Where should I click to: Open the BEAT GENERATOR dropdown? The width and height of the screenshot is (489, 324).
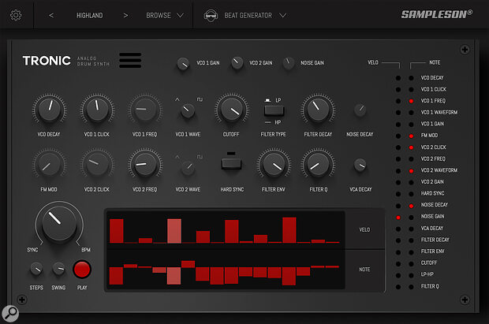click(255, 15)
